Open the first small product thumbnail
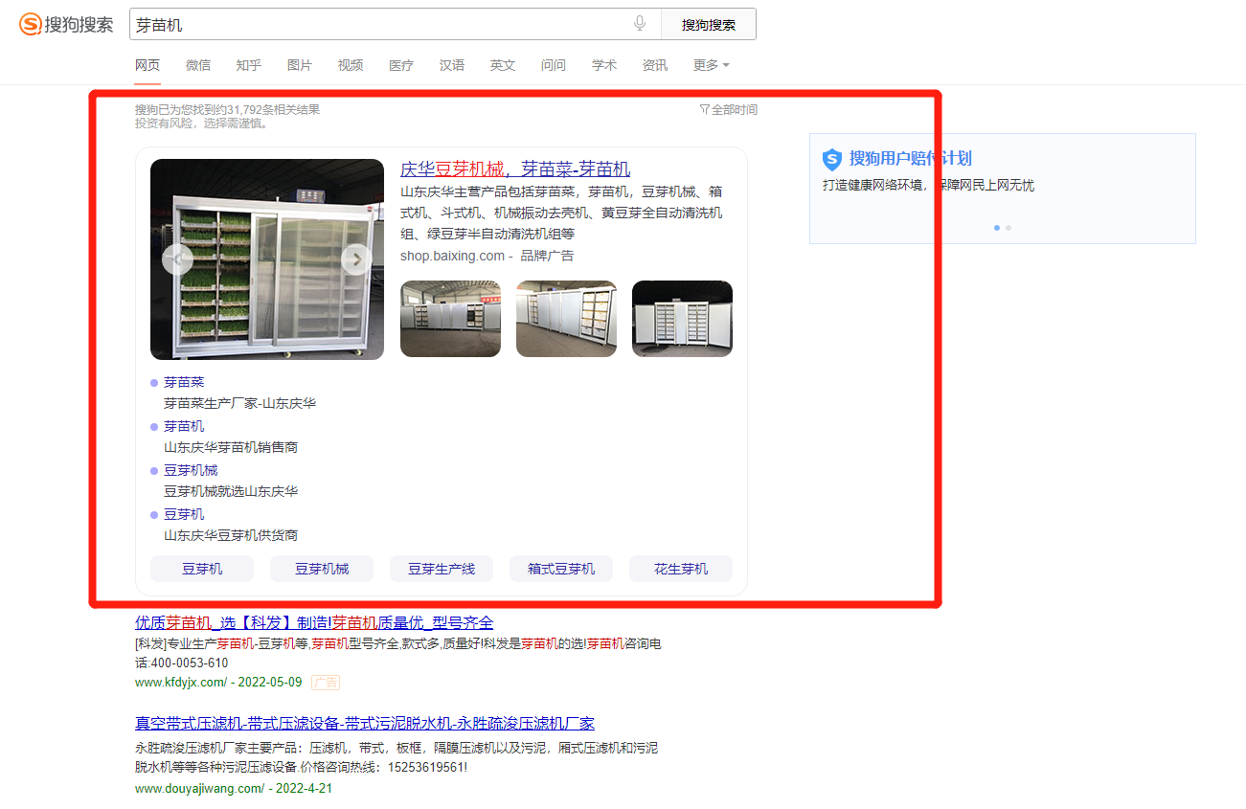This screenshot has height=809, width=1246. (450, 319)
